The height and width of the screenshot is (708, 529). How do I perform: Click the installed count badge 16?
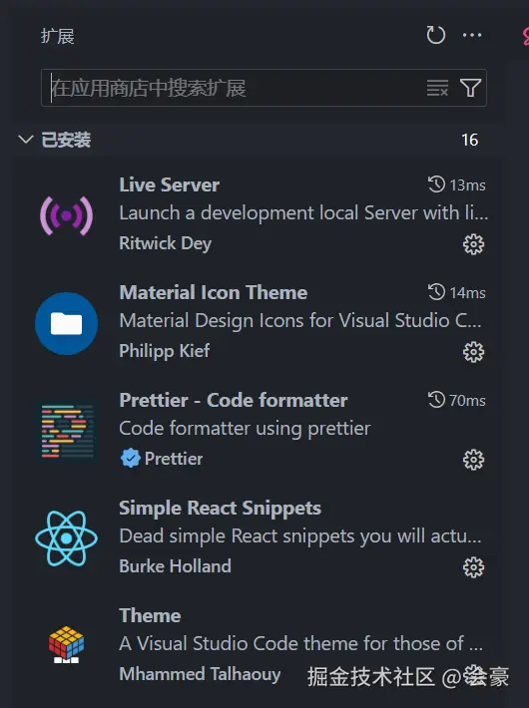tap(470, 140)
